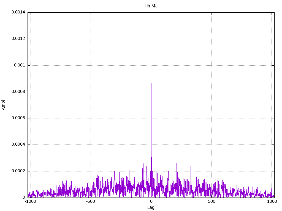This screenshot has width=282, height=211.
Task: Select the -500 x-axis tick label
Action: (x=91, y=202)
